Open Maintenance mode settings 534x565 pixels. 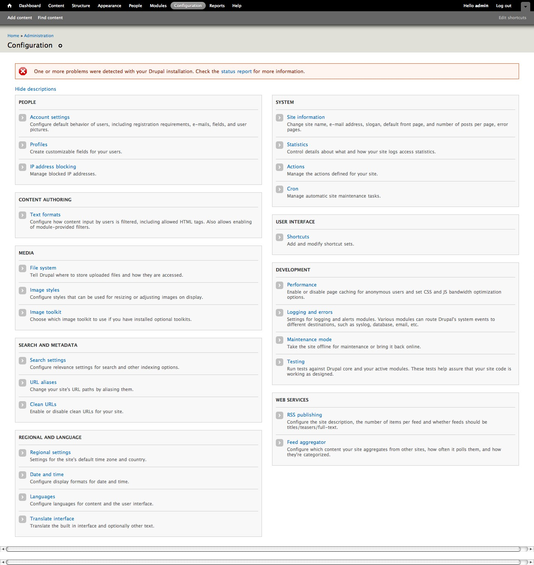tap(309, 339)
